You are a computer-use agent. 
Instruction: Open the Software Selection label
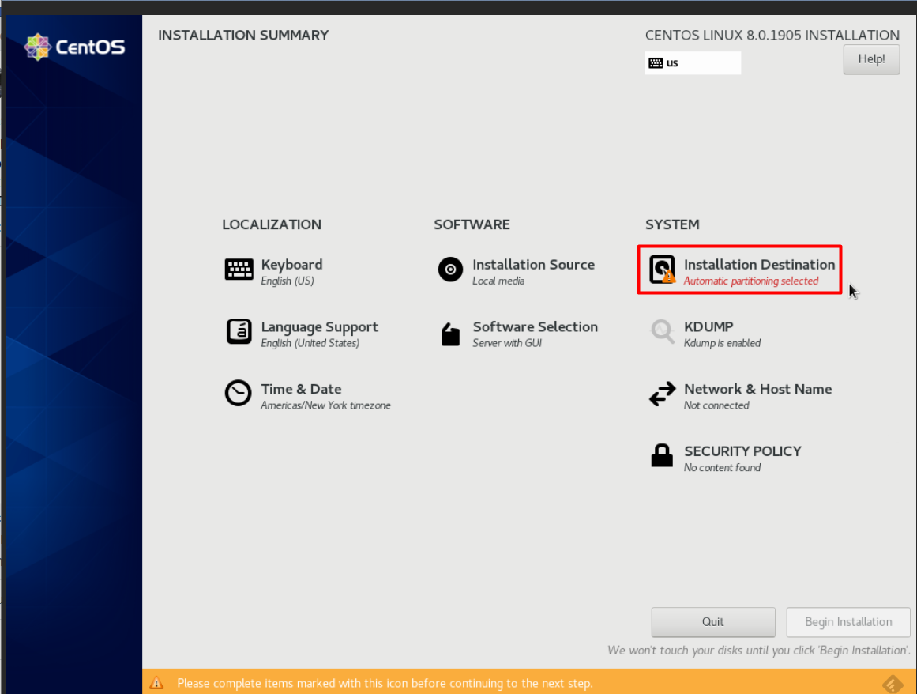[535, 326]
